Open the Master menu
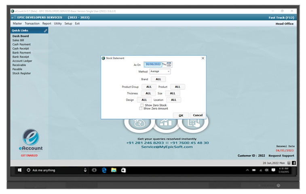The image size is (306, 194). point(17,23)
